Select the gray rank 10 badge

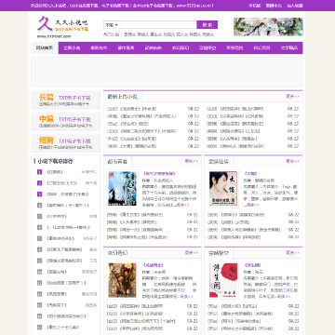(x=39, y=272)
